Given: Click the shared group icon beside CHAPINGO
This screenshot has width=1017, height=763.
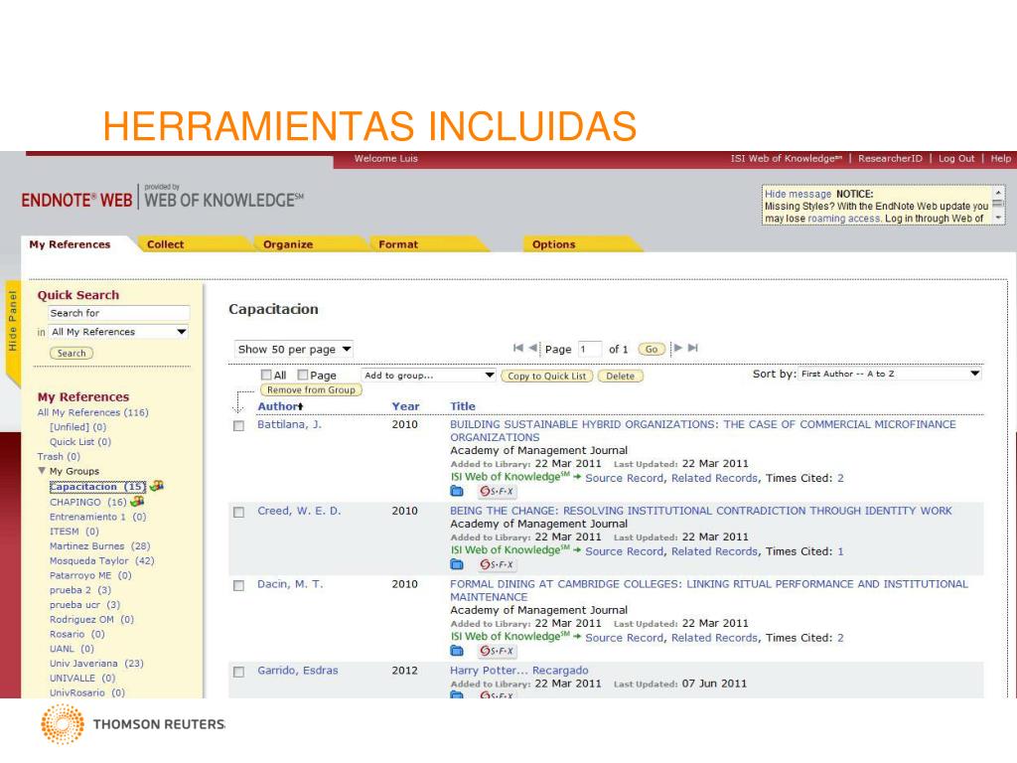Looking at the screenshot, I should pyautogui.click(x=137, y=502).
